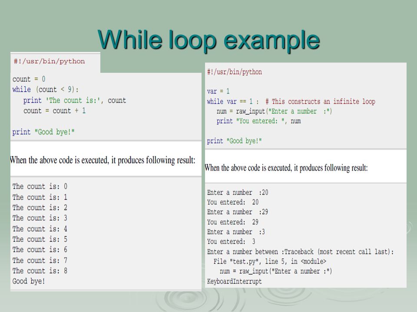Image resolution: width=417 pixels, height=312 pixels.
Task: Click the 'KeyboardInterrupt' line
Action: pyautogui.click(x=234, y=282)
